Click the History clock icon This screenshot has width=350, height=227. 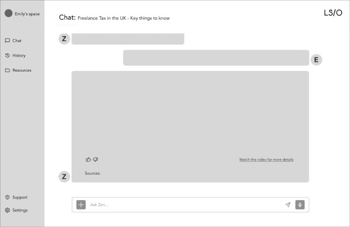pyautogui.click(x=8, y=55)
